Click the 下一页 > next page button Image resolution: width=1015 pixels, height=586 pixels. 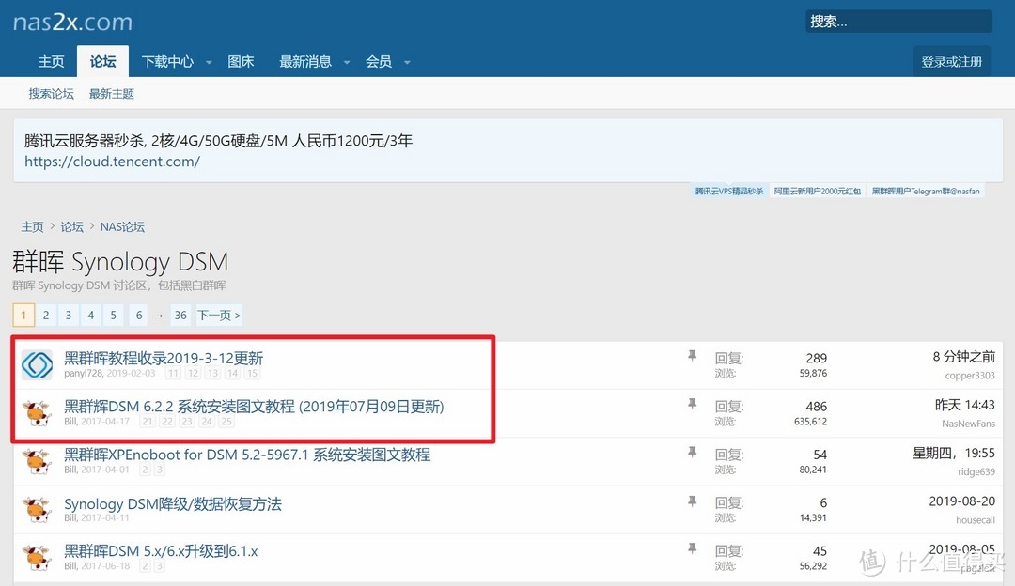click(x=219, y=315)
